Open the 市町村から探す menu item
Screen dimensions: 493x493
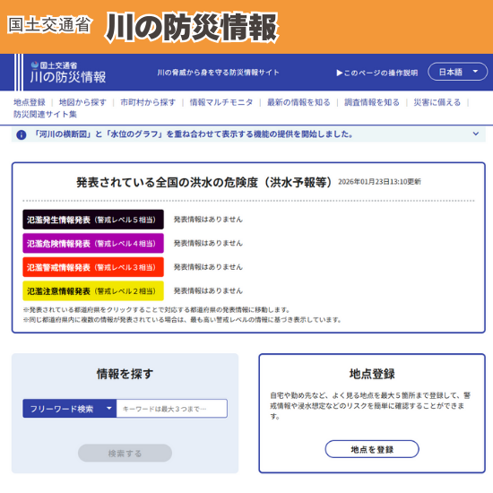click(x=148, y=102)
